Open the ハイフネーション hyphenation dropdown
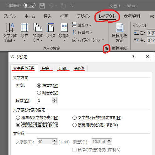The image size is (155, 155). tap(88, 40)
